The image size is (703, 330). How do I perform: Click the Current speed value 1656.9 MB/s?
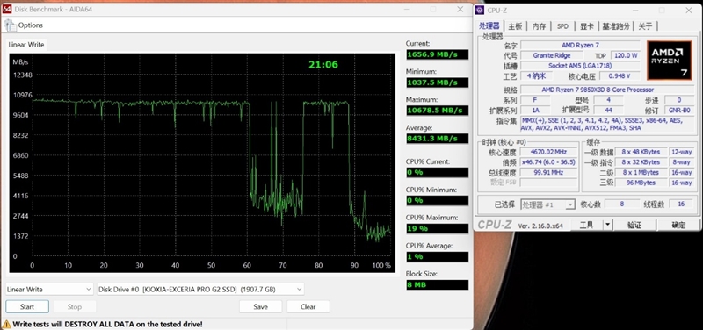tap(437, 54)
